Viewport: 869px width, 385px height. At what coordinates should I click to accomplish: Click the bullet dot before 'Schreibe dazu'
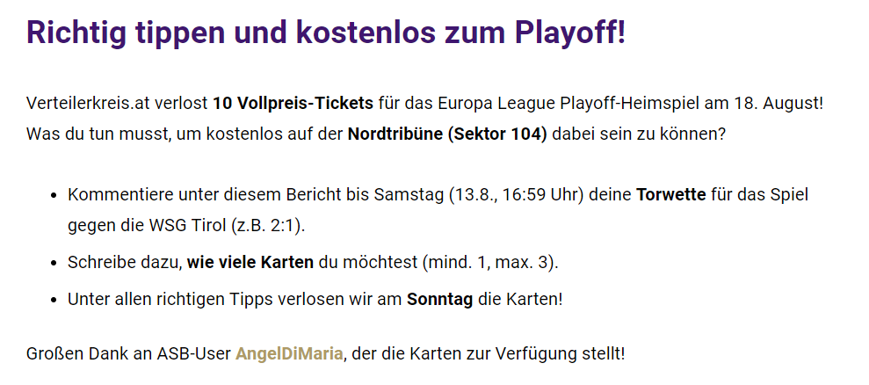click(x=54, y=263)
